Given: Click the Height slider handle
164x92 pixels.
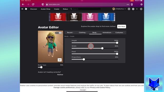Looking at the screenshot, I should pos(117,43).
